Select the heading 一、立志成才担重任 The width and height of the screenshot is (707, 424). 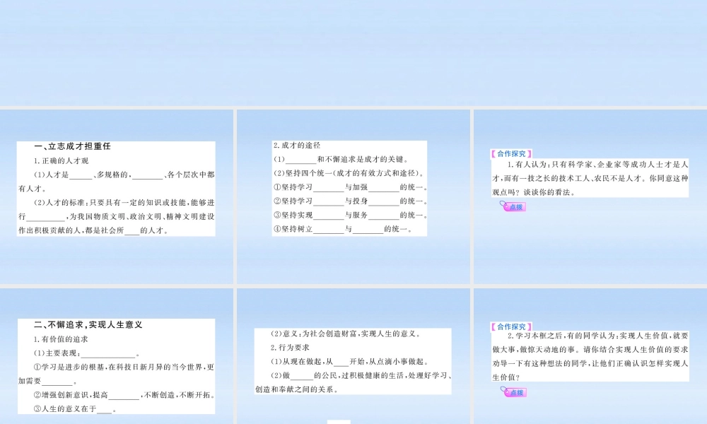(72, 146)
